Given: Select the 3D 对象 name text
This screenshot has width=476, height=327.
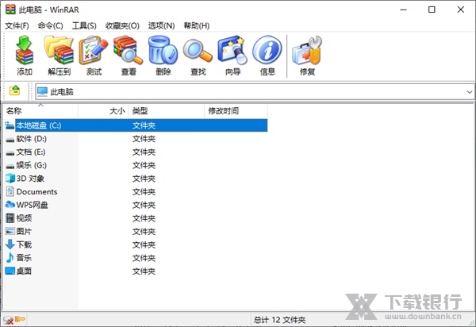Looking at the screenshot, I should 30,179.
